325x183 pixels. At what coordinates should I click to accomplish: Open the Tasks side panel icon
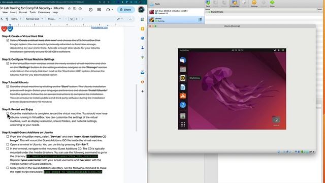click(142, 38)
